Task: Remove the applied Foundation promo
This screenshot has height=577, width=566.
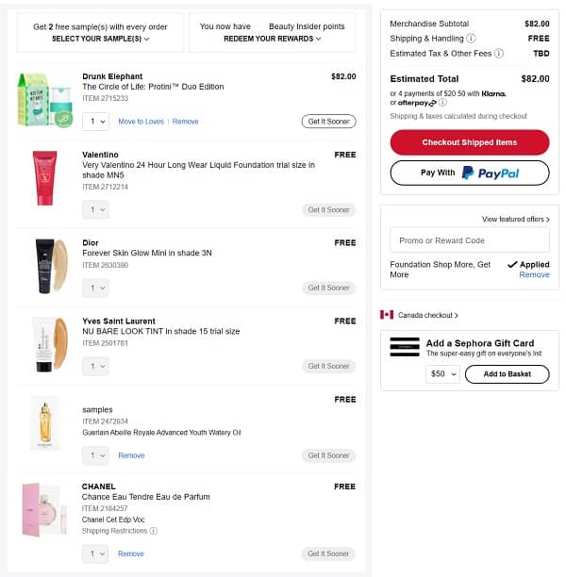Action: click(x=534, y=274)
